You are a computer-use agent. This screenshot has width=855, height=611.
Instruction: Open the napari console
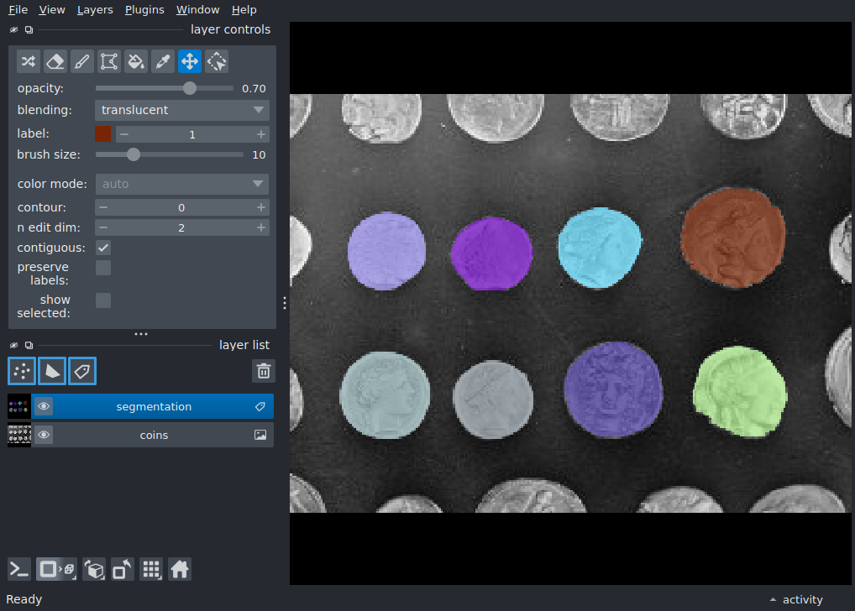coord(19,570)
